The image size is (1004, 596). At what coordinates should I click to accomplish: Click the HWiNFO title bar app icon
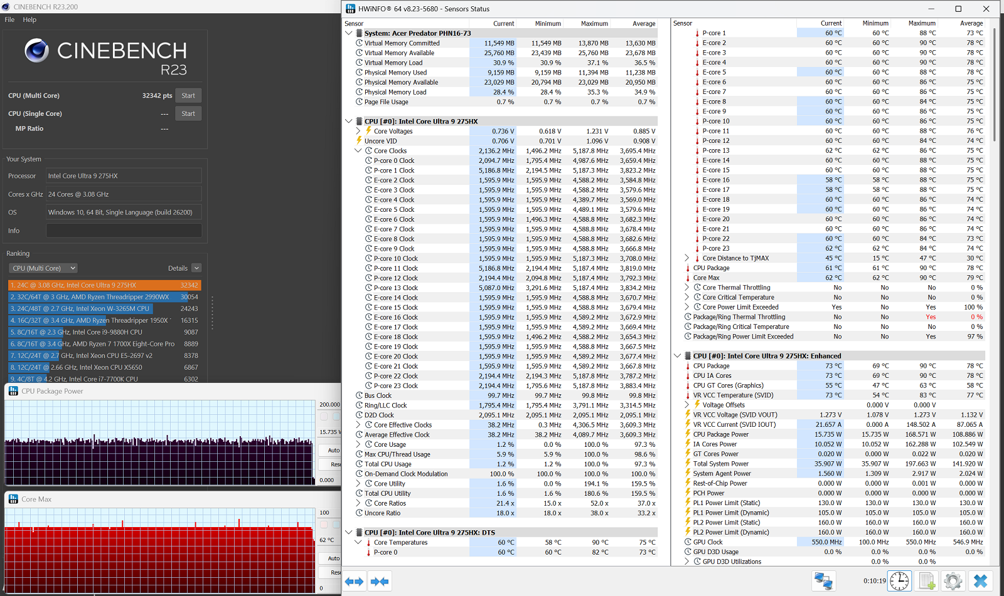351,9
